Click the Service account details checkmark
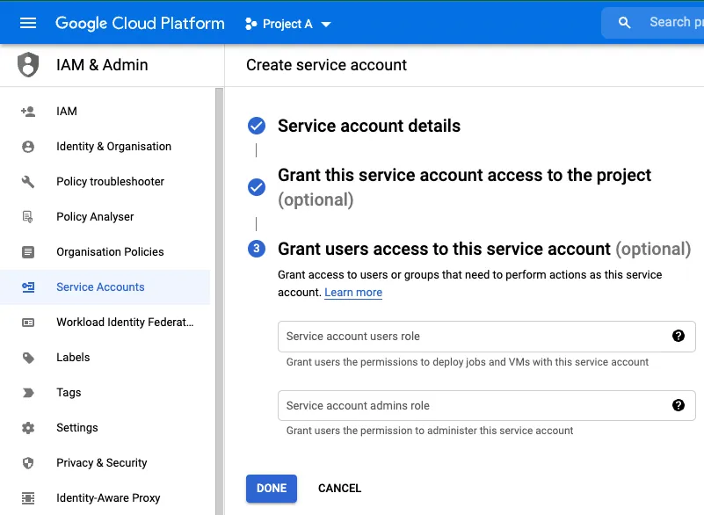This screenshot has height=515, width=704. click(x=257, y=126)
